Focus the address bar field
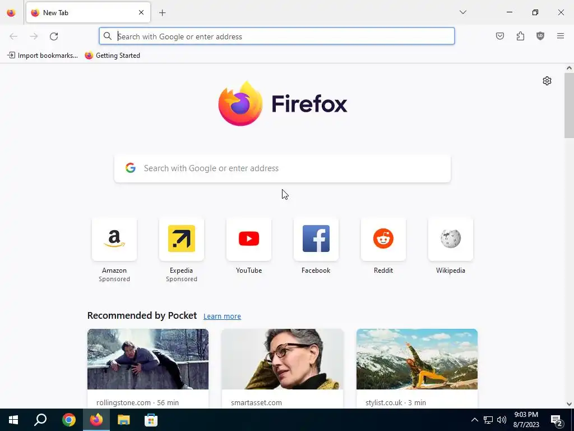The width and height of the screenshot is (574, 431). tap(277, 36)
